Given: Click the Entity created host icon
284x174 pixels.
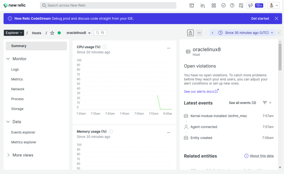Looking at the screenshot, I should click(186, 138).
